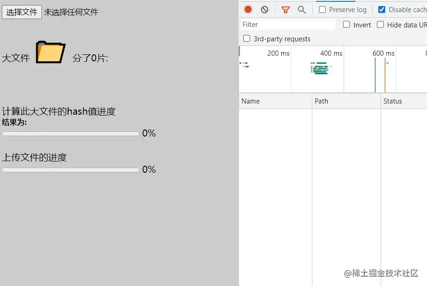Click the 大文件 label
This screenshot has height=286, width=427.
coord(16,58)
